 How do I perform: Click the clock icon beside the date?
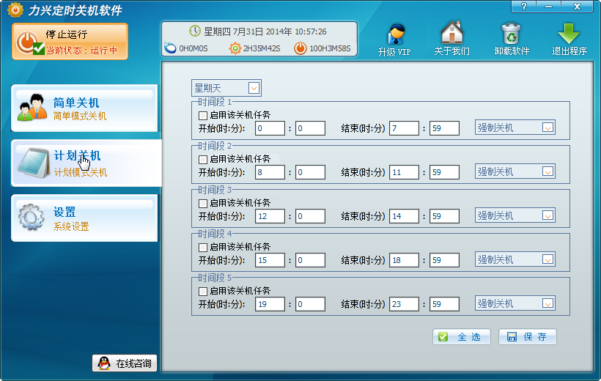tap(195, 31)
